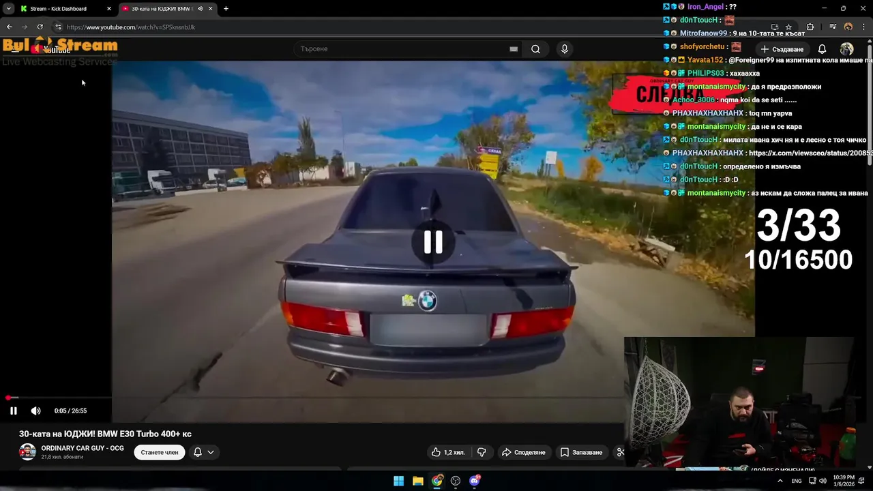
Task: Go back with the browser back arrow
Action: pyautogui.click(x=9, y=27)
